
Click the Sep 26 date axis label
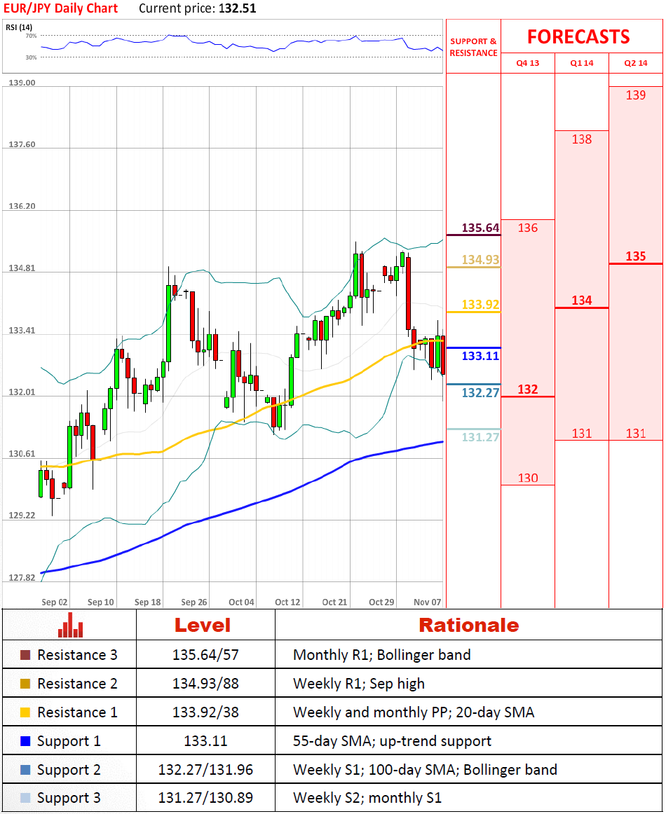click(x=193, y=602)
